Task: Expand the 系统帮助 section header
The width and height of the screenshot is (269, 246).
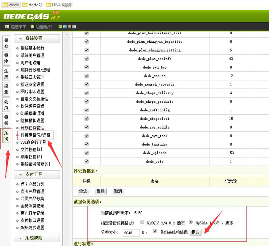Action: point(37,238)
